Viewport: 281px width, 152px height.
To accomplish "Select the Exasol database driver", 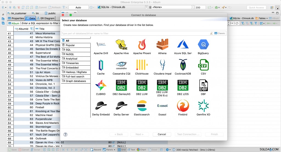I will [x=162, y=106].
